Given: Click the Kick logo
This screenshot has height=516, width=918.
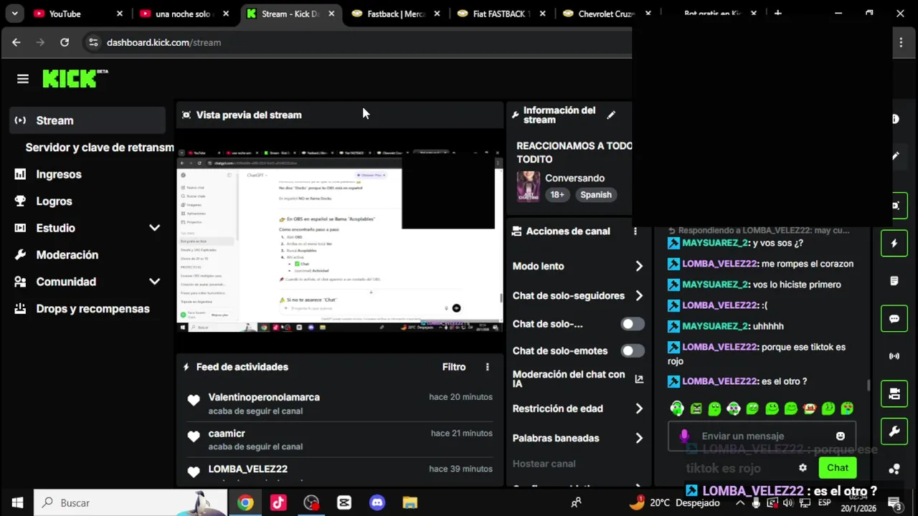Looking at the screenshot, I should (x=75, y=78).
